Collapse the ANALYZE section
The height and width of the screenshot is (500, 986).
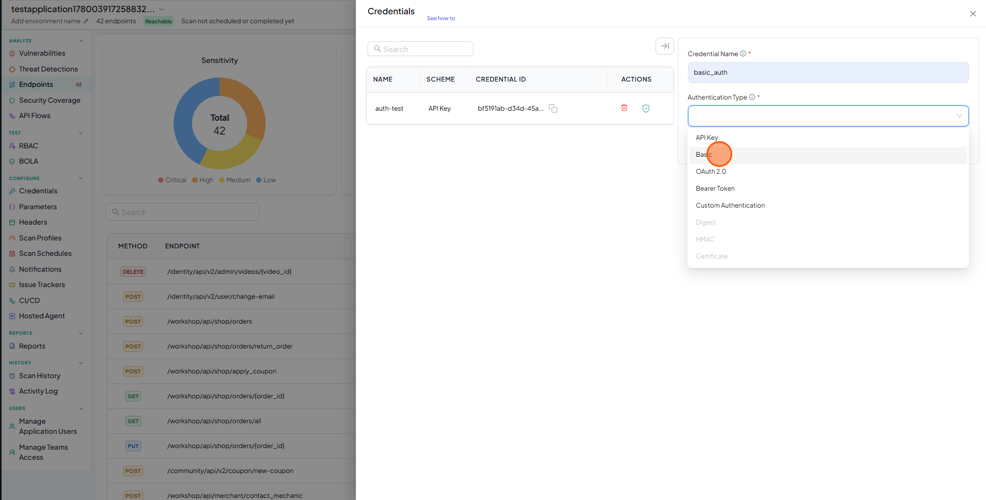click(x=81, y=41)
